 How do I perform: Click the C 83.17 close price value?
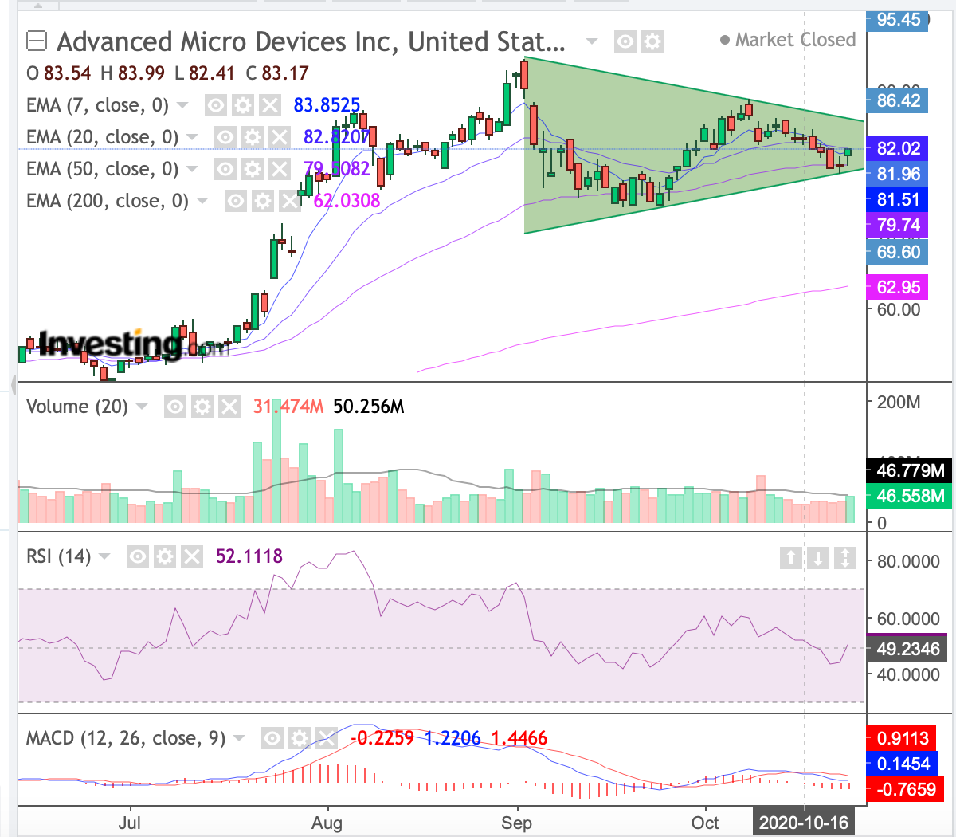point(277,73)
